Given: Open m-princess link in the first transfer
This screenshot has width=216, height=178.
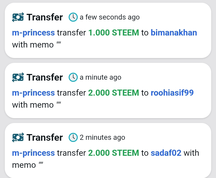Looking at the screenshot, I should coord(34,33).
